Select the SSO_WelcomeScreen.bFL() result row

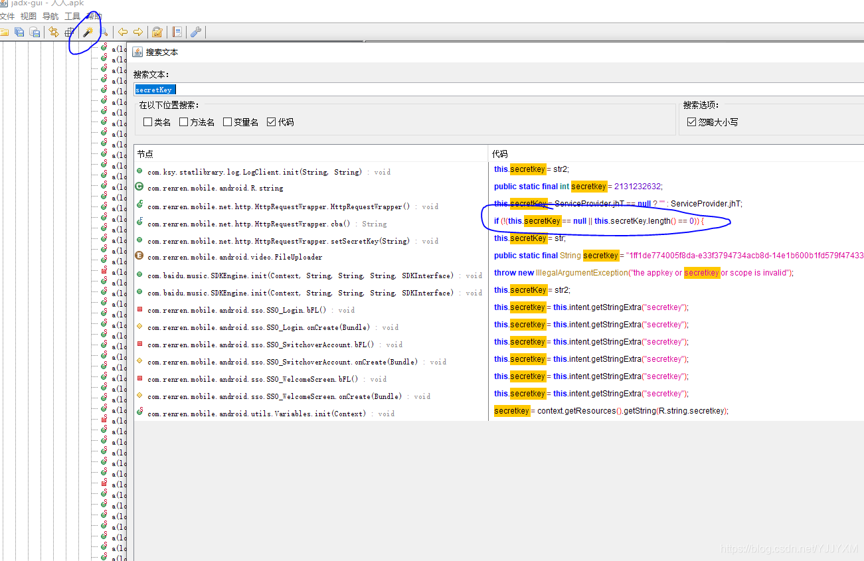click(x=311, y=378)
